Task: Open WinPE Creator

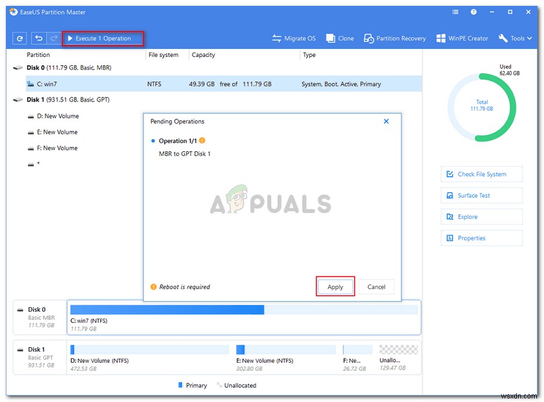Action: pyautogui.click(x=462, y=38)
